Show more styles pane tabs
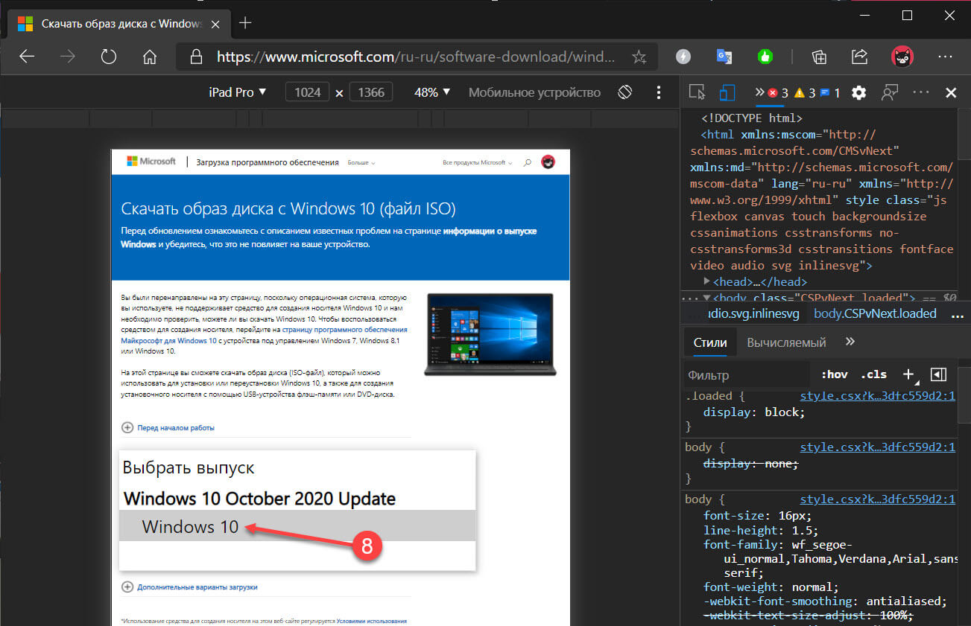Screen dimensions: 971x626 click(x=850, y=342)
